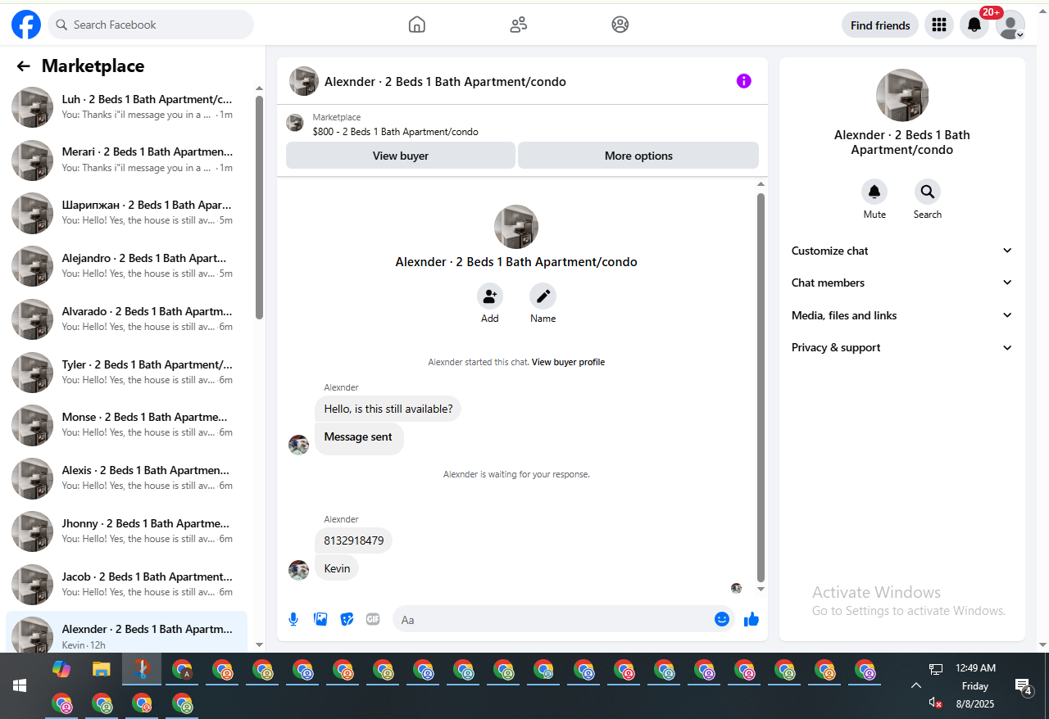Choose a GIF with the GIF icon
1049x719 pixels.
[x=373, y=619]
